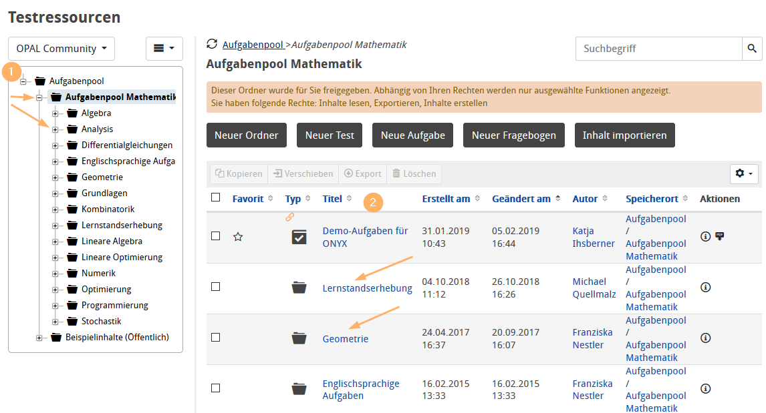Click the folder icon beside Lernstandserhebung
The width and height of the screenshot is (766, 413).
(299, 287)
